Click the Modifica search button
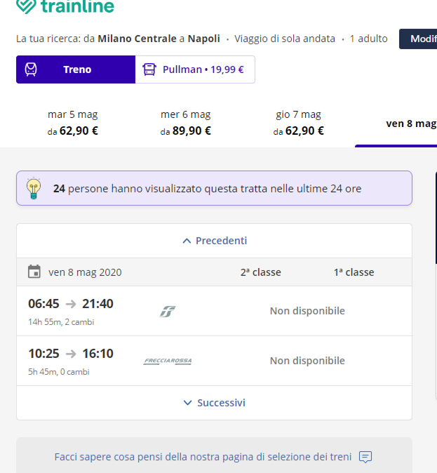This screenshot has width=437, height=473. (x=418, y=39)
